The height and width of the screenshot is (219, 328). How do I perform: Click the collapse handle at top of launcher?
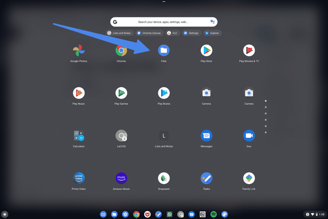coord(164,2)
